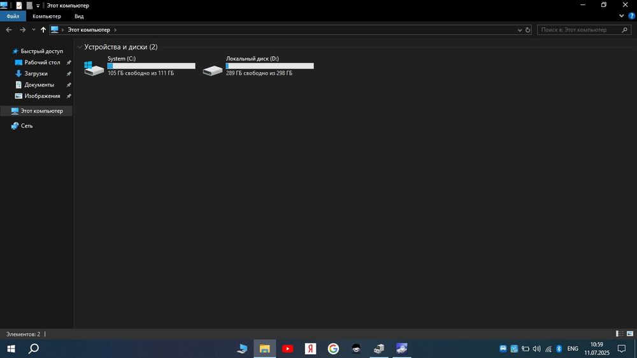Click the magnifier icon in the search box

pyautogui.click(x=624, y=30)
